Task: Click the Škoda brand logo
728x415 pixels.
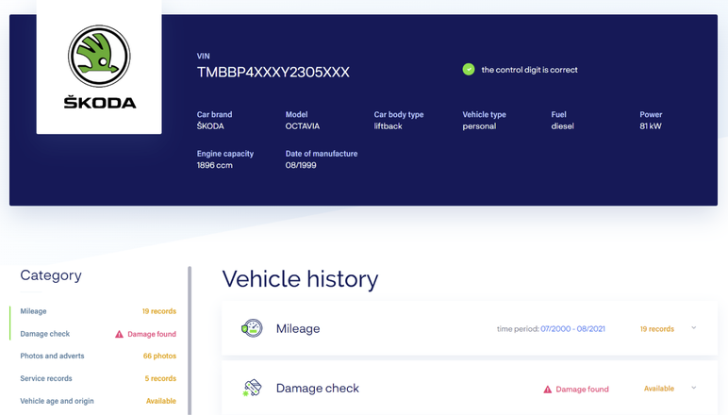Action: coord(99,66)
